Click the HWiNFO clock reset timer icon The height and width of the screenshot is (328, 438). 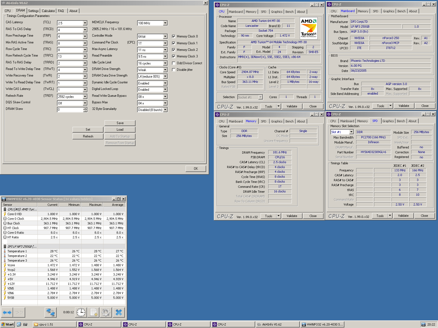point(81,312)
